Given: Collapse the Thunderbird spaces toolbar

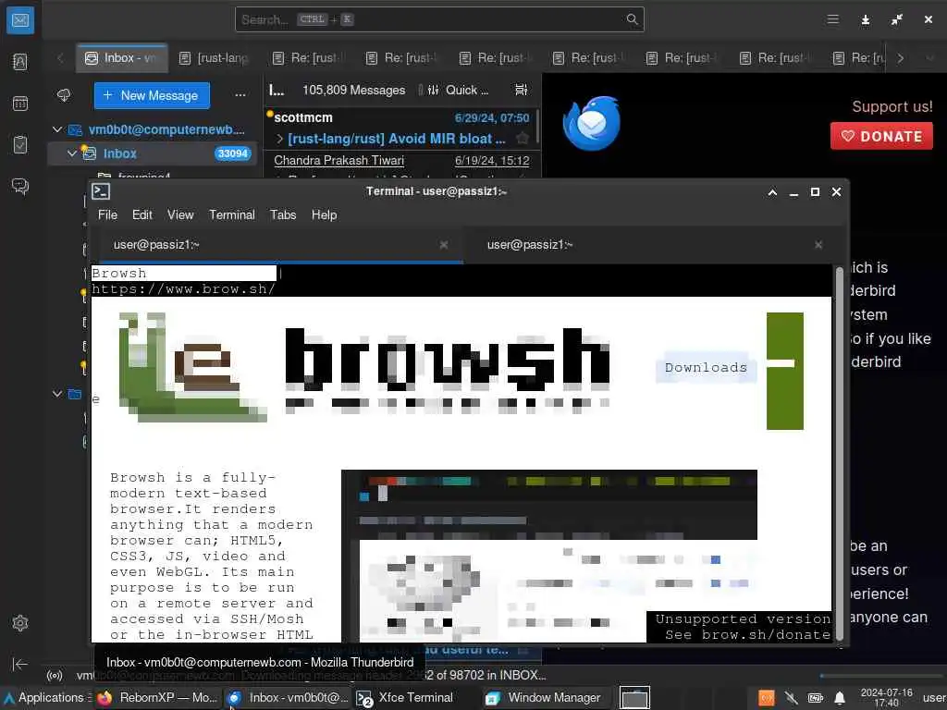Looking at the screenshot, I should click(x=20, y=664).
